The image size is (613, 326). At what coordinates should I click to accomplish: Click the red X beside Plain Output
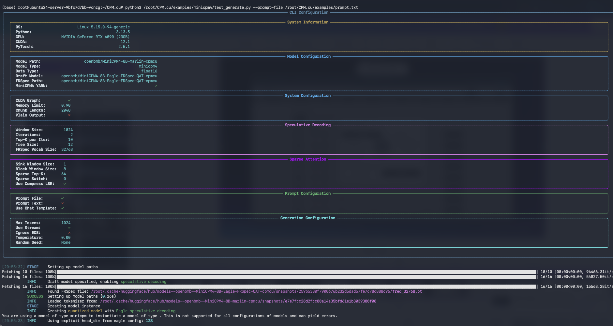coord(69,115)
